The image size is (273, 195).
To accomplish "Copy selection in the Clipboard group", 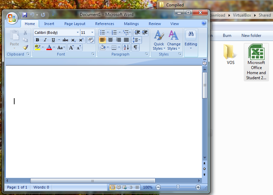I will pos(25,40).
